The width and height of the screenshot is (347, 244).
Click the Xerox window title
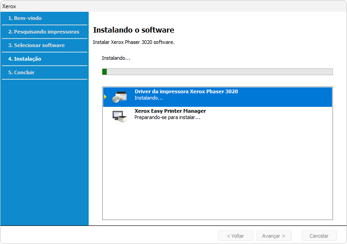pos(9,6)
